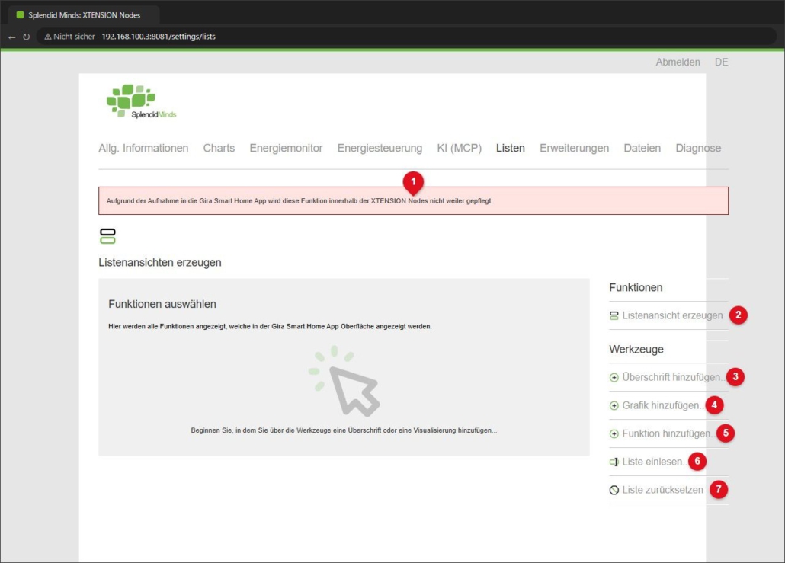Click the plus icon beside 'Überschrift hinzufügen'
Image resolution: width=785 pixels, height=563 pixels.
pyautogui.click(x=614, y=377)
